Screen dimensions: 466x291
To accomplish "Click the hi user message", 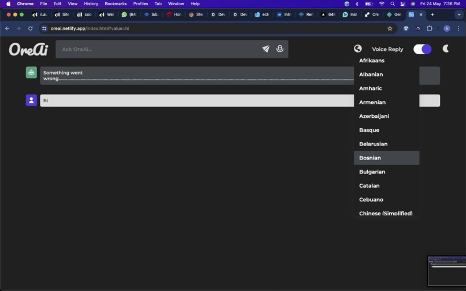I will pyautogui.click(x=240, y=100).
